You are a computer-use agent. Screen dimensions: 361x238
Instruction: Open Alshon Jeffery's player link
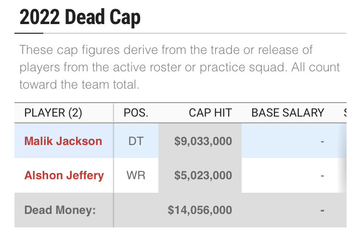(x=64, y=175)
